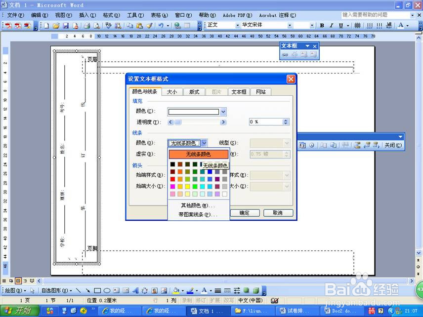Open the font size dropdown

tap(312, 26)
